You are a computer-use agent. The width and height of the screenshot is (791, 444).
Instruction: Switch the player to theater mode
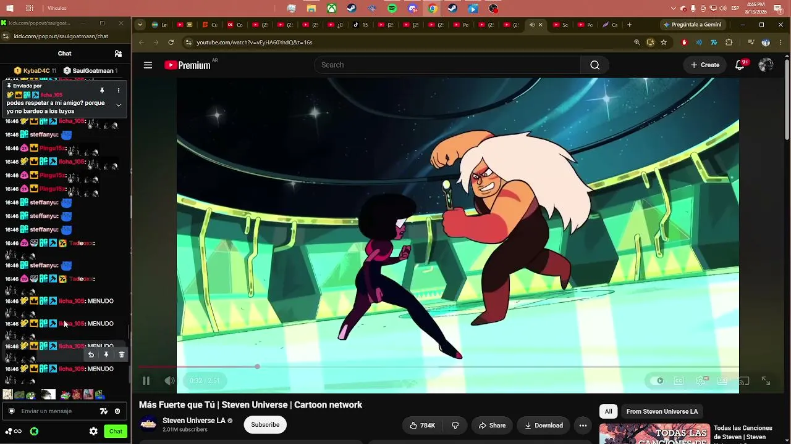pyautogui.click(x=722, y=380)
